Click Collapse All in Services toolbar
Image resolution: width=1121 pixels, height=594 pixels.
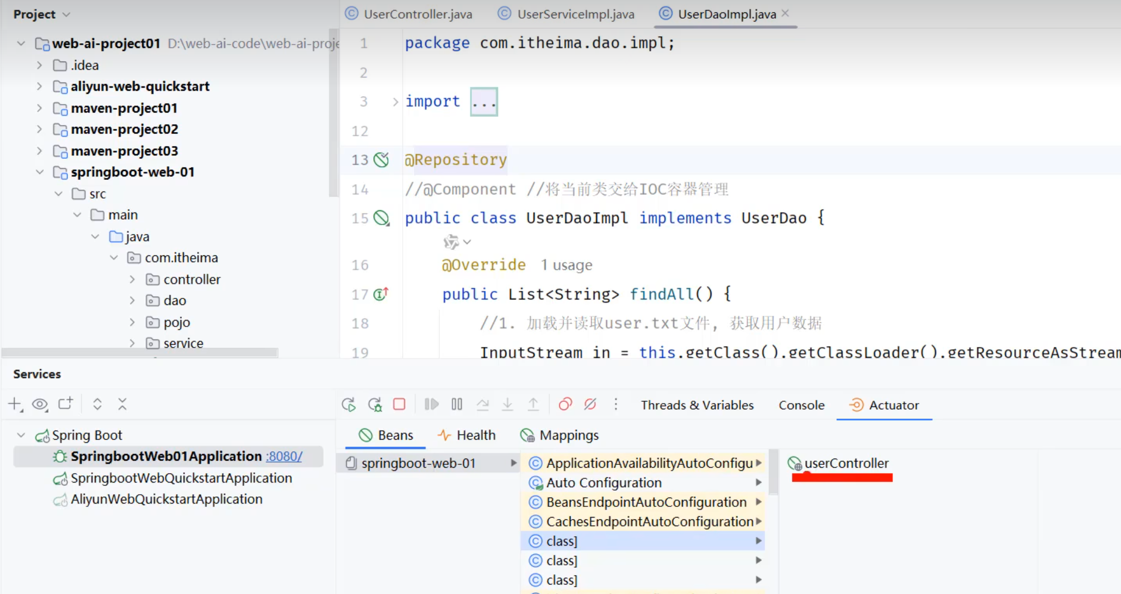pos(122,404)
